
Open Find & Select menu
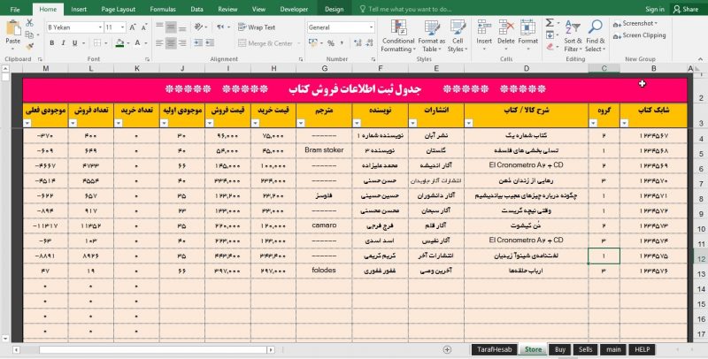(x=595, y=36)
